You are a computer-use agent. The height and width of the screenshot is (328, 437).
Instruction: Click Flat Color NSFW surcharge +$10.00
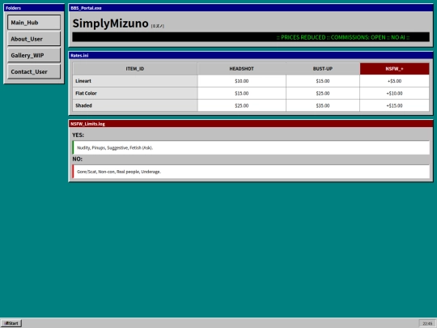394,93
